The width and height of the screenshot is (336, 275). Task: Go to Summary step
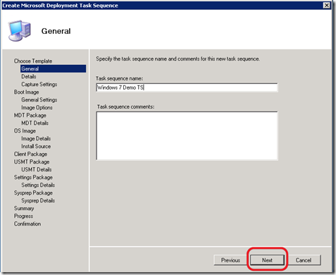point(24,208)
